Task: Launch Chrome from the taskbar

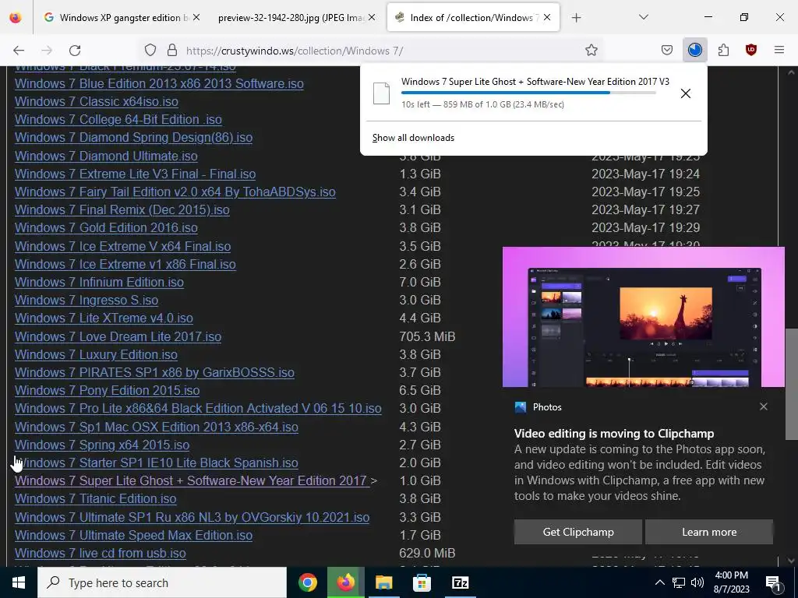Action: pos(307,582)
